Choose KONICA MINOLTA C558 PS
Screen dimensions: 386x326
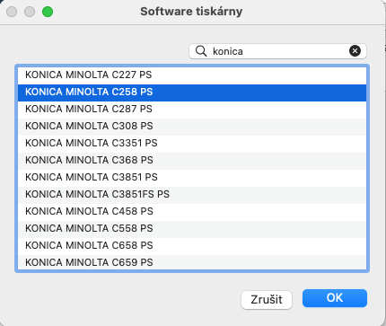coord(192,229)
